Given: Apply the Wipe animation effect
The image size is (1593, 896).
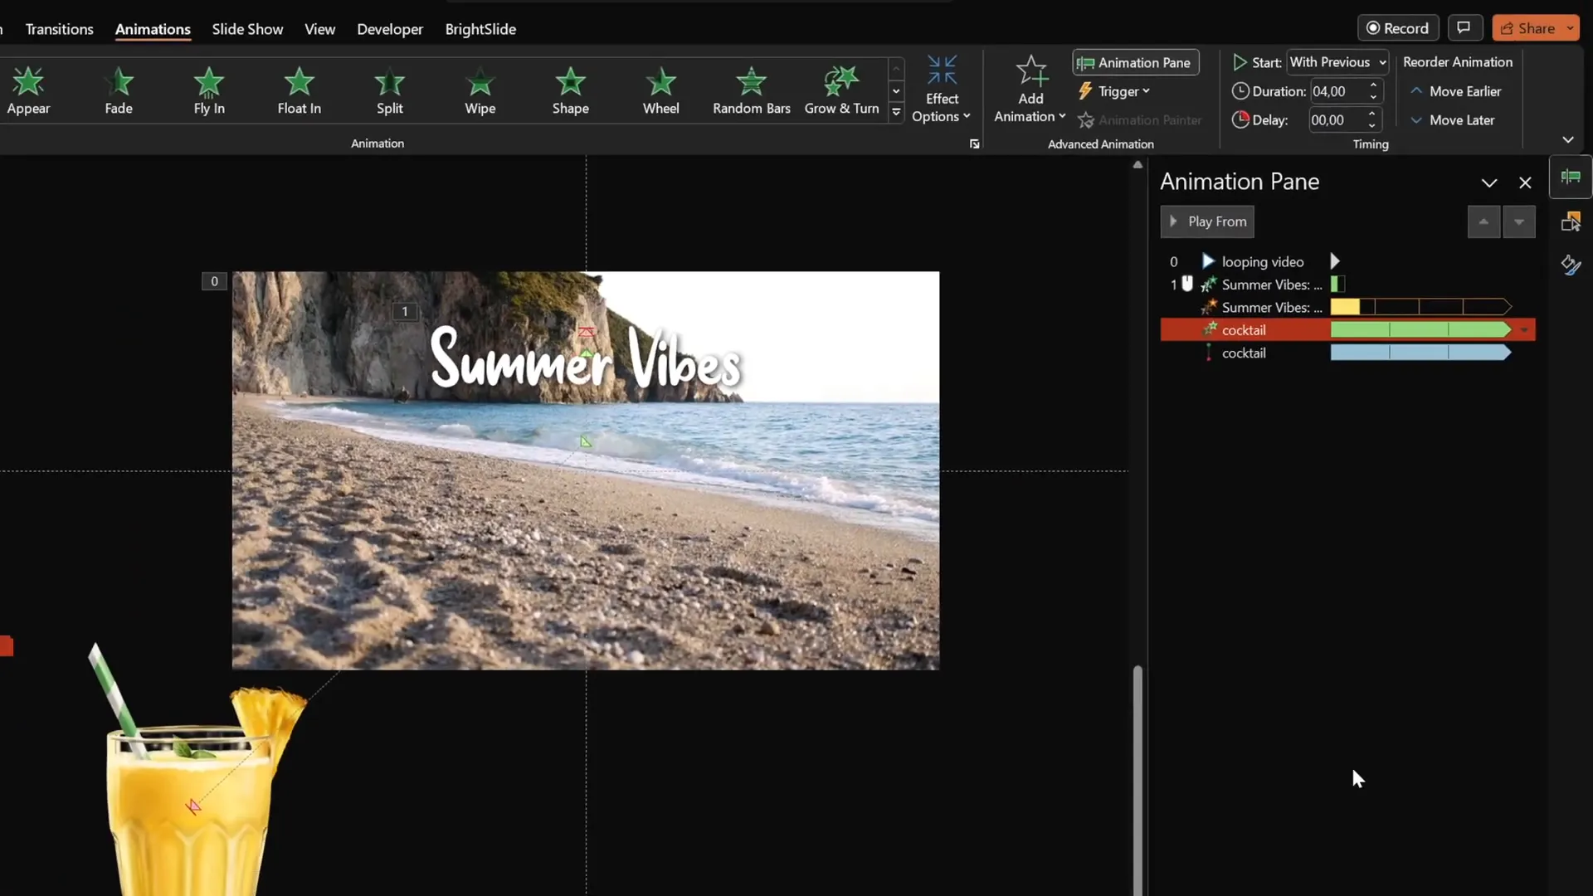Looking at the screenshot, I should 480,91.
